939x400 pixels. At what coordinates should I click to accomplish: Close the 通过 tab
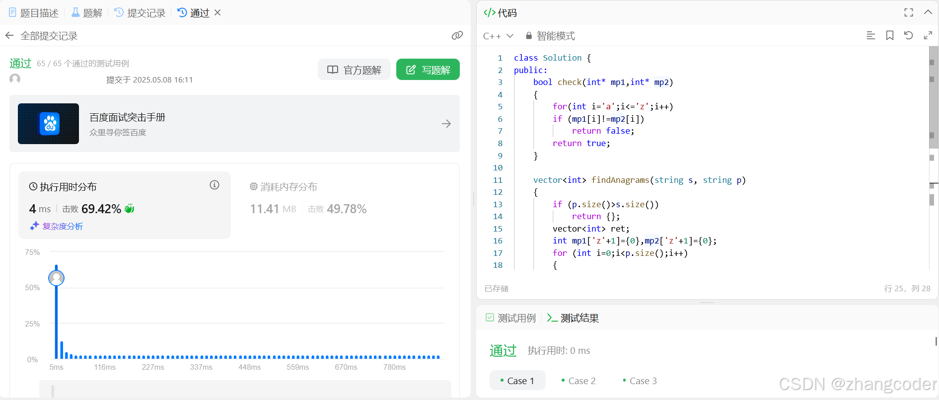[217, 13]
